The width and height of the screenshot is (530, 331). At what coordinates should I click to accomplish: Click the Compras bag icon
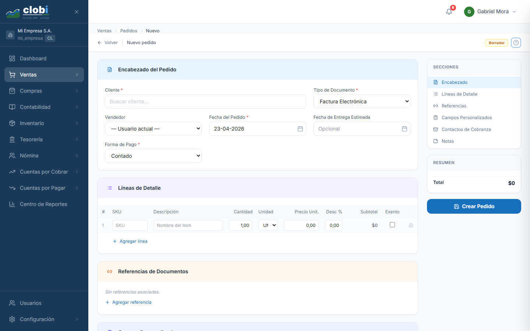click(x=12, y=91)
